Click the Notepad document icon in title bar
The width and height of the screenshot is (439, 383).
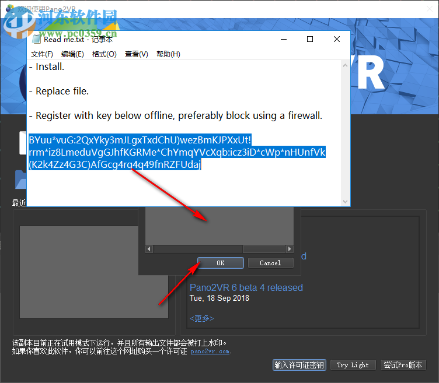[x=36, y=39]
